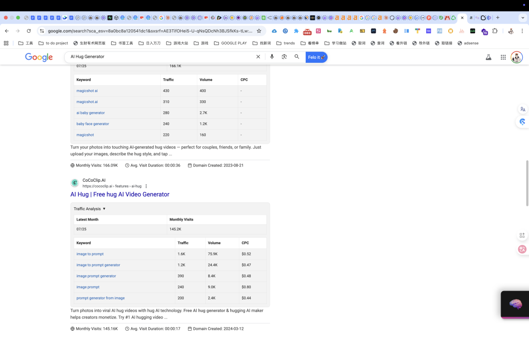Viewport: 529px width, 342px height.
Task: Focus the AI Hug Generator search field
Action: [162, 57]
